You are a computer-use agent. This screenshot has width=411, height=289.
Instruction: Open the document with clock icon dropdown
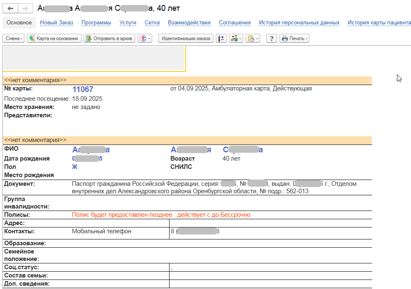[252, 38]
